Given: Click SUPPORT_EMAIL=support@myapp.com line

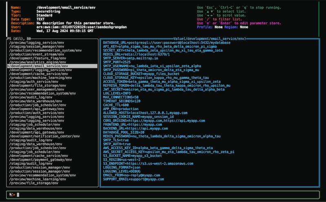Looking at the screenshot, I should coord(134,179).
